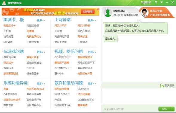
Task: Select QQ登录时间长
Action: pos(86,100)
